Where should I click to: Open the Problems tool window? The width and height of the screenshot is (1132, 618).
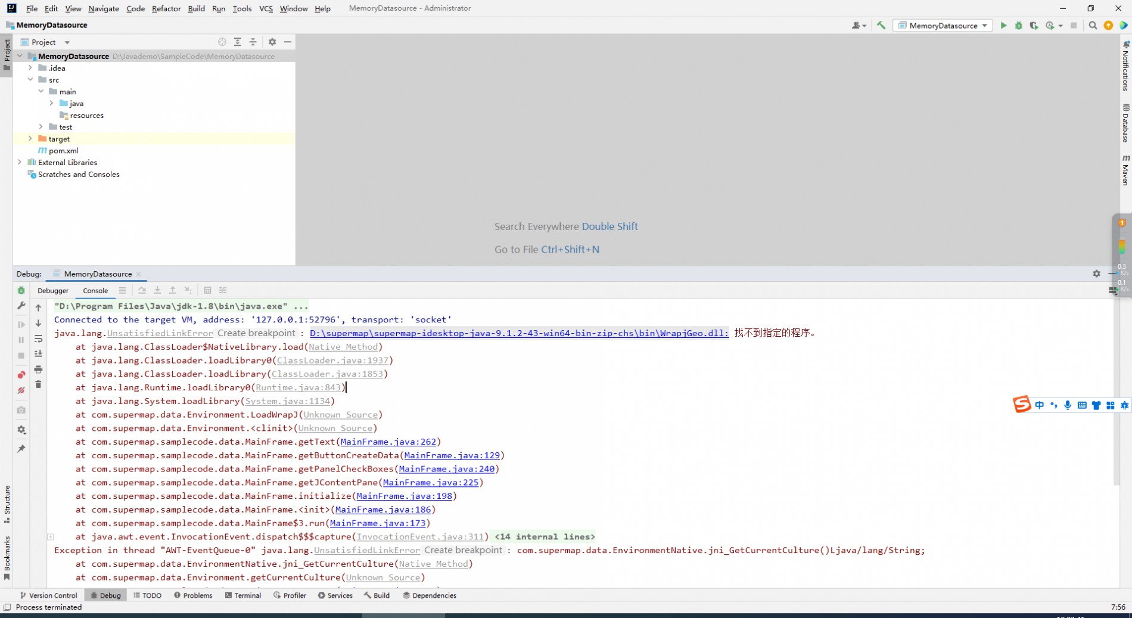click(x=193, y=595)
